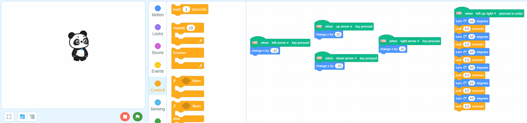
Task: Click keyboard icon on pressed in order block
Action: (459, 14)
